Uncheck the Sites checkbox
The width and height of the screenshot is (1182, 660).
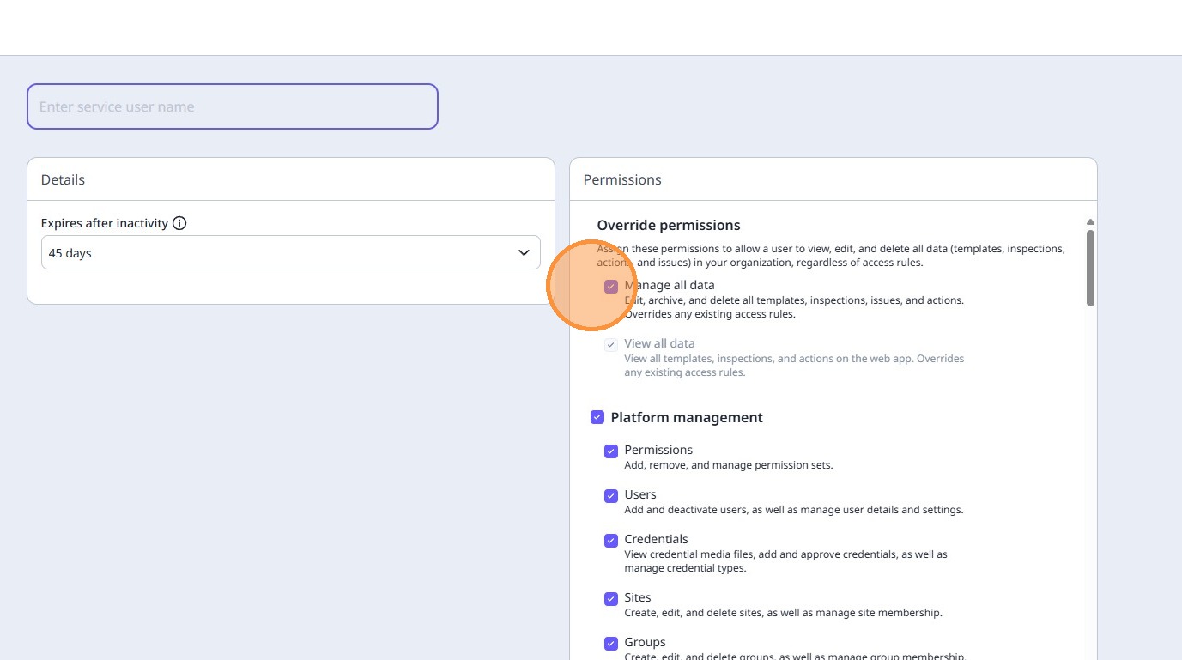pyautogui.click(x=611, y=599)
